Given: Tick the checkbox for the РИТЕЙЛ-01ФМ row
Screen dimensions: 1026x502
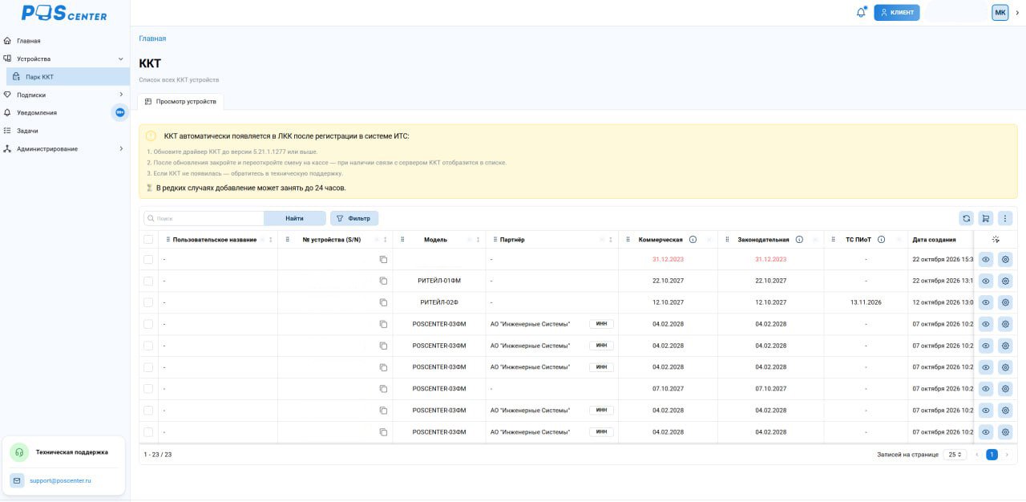Looking at the screenshot, I should tap(148, 281).
